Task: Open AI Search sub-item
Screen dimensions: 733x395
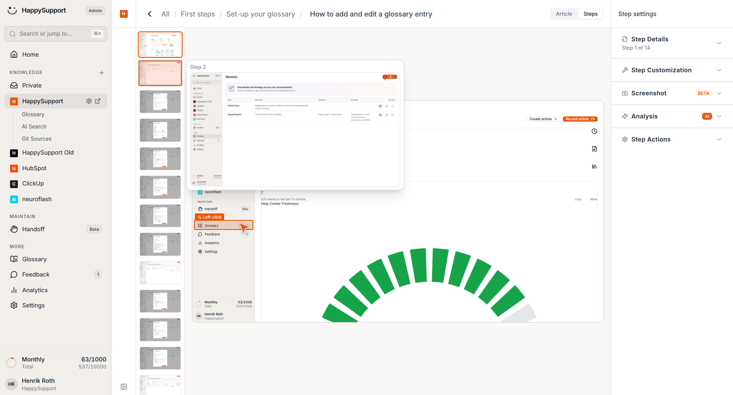Action: coord(34,126)
